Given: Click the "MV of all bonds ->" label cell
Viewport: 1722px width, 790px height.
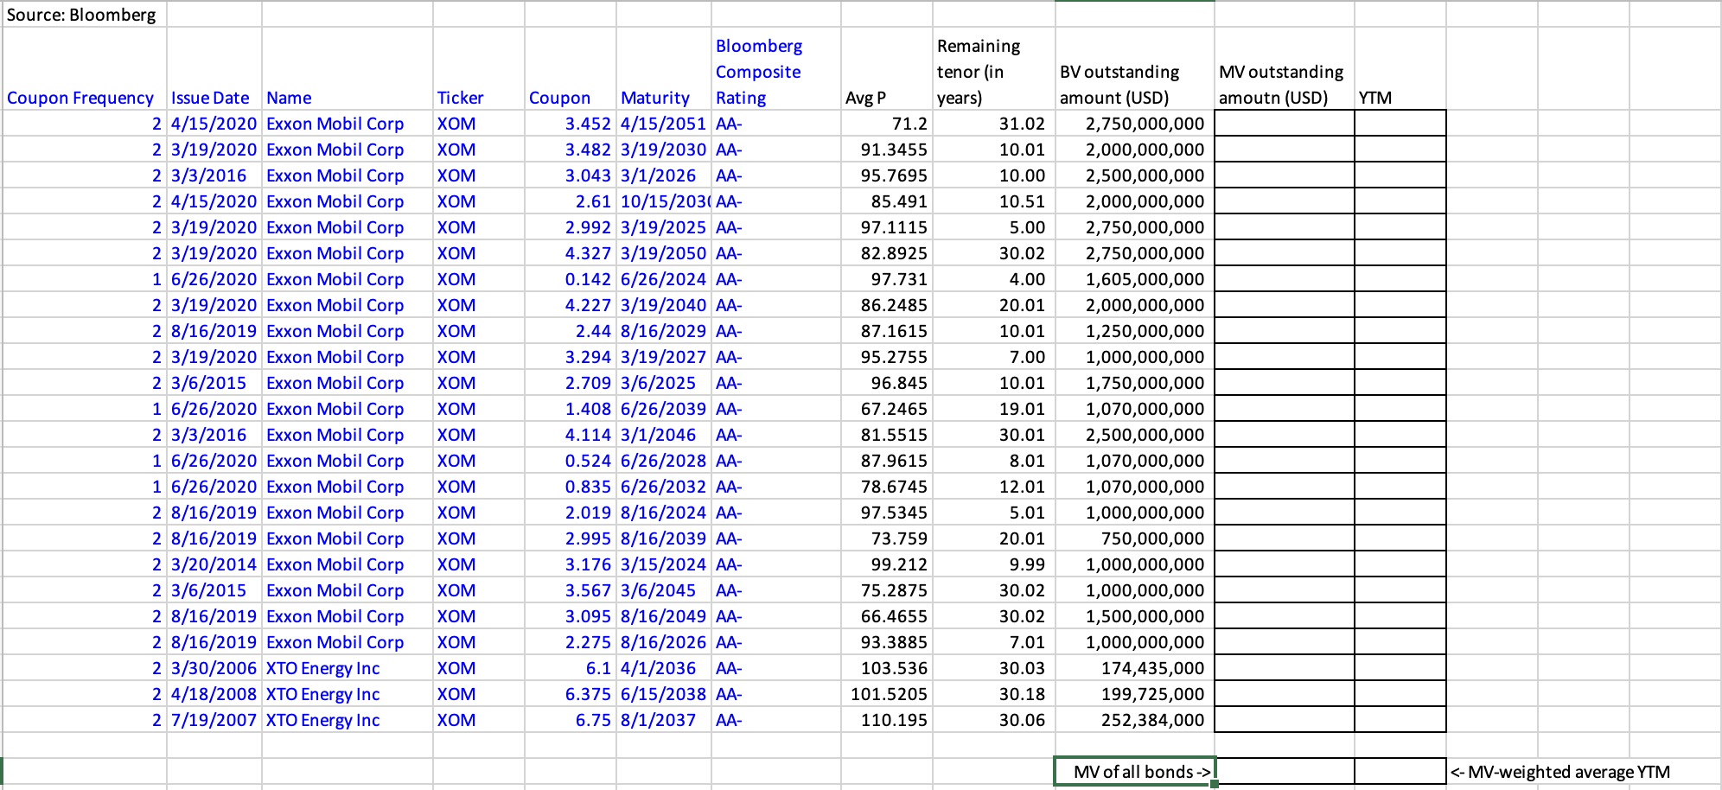Looking at the screenshot, I should click(x=1134, y=771).
